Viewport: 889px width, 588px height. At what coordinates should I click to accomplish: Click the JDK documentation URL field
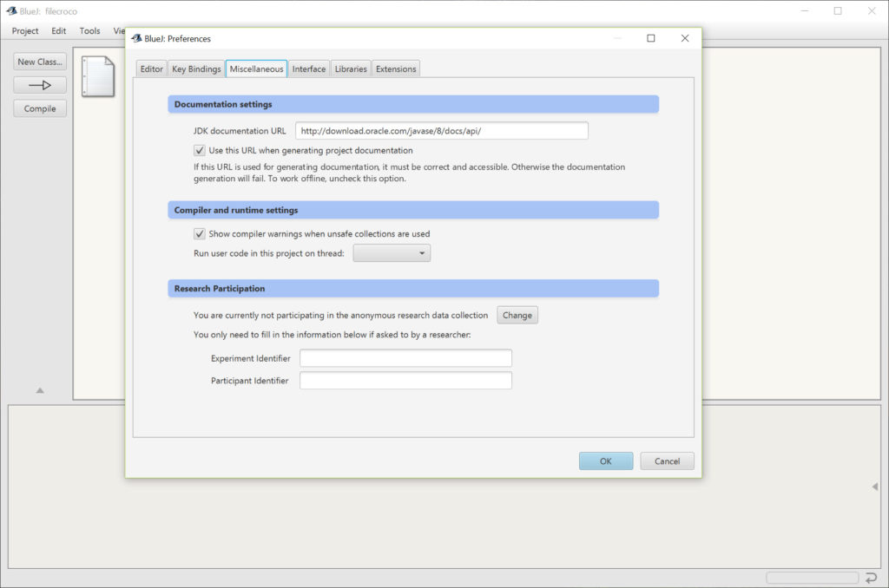click(442, 130)
